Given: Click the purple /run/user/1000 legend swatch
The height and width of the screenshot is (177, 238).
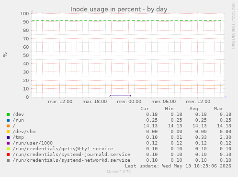Looking at the screenshot, I should 8,143.
